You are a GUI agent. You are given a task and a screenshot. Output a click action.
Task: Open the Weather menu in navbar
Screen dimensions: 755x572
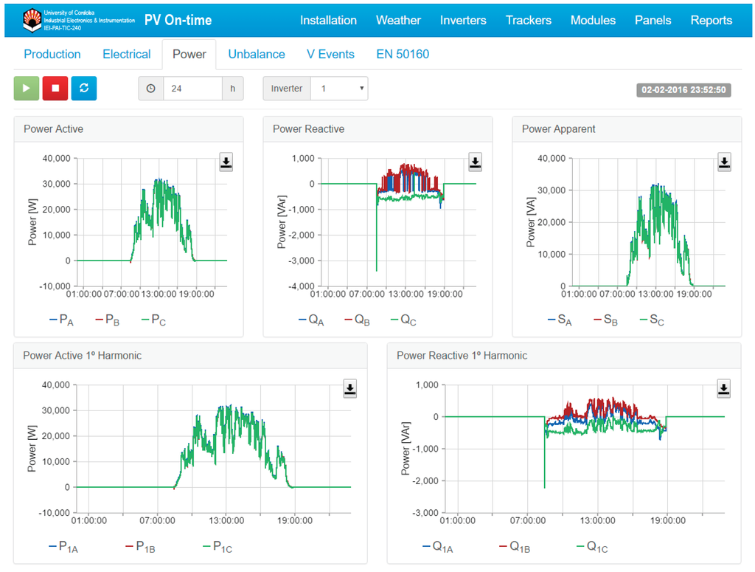[398, 20]
